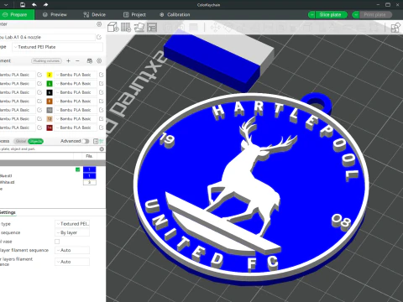Open the compare presets icon beside Advanced
The image size is (403, 302).
click(96, 141)
